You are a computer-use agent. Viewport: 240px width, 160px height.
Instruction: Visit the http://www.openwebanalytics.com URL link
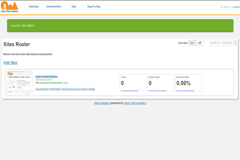(x=52, y=83)
